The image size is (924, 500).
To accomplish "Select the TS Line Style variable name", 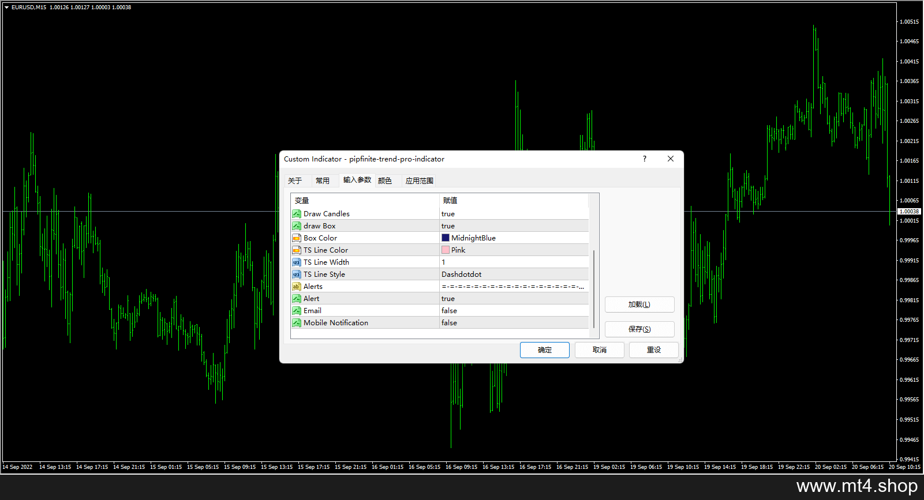I will [324, 275].
